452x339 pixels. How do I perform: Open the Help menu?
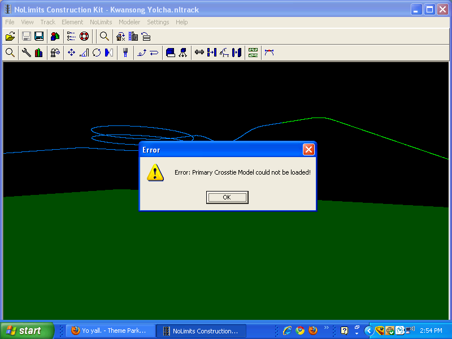(182, 22)
